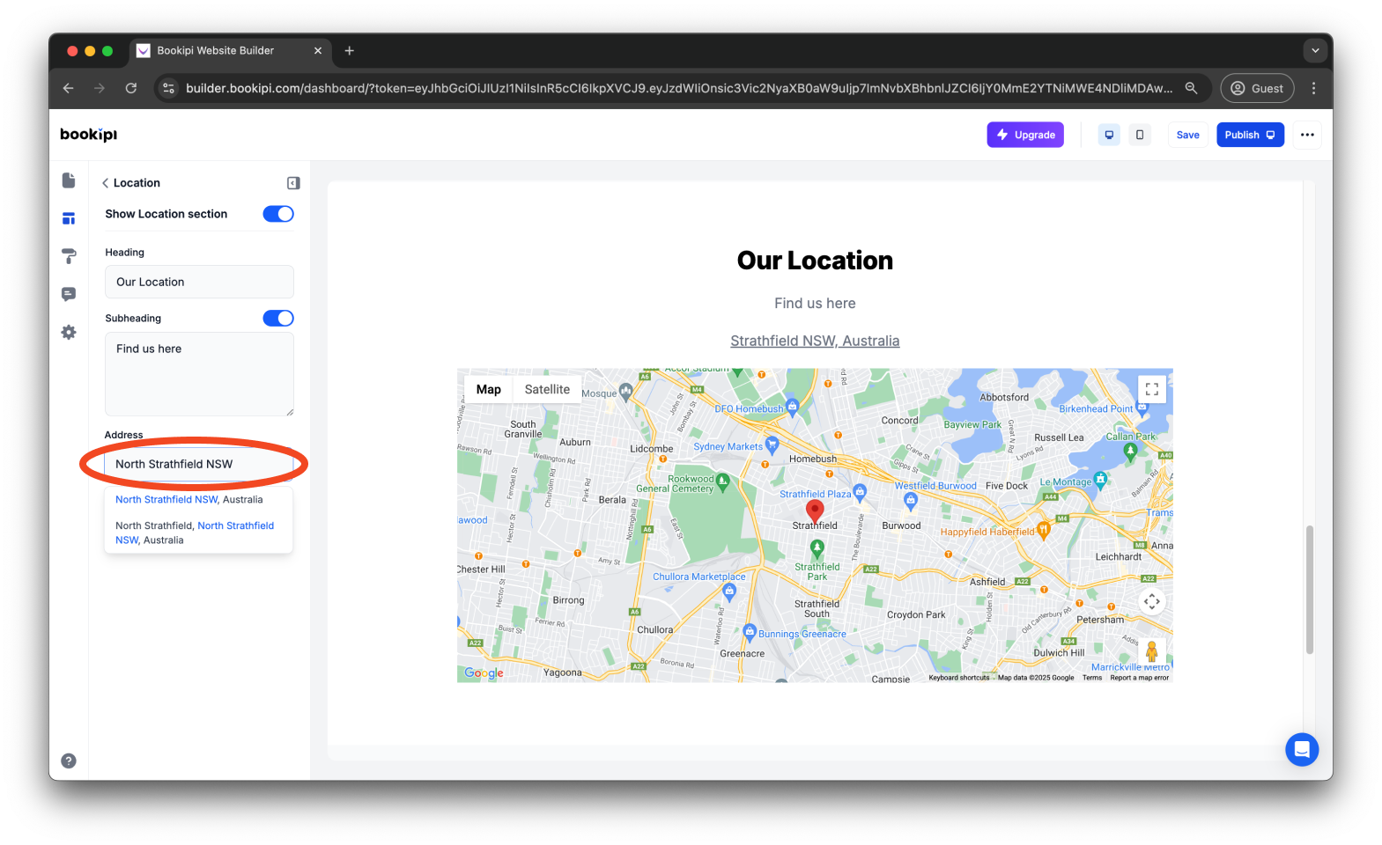Click the "Find us here" preview text

(x=815, y=303)
